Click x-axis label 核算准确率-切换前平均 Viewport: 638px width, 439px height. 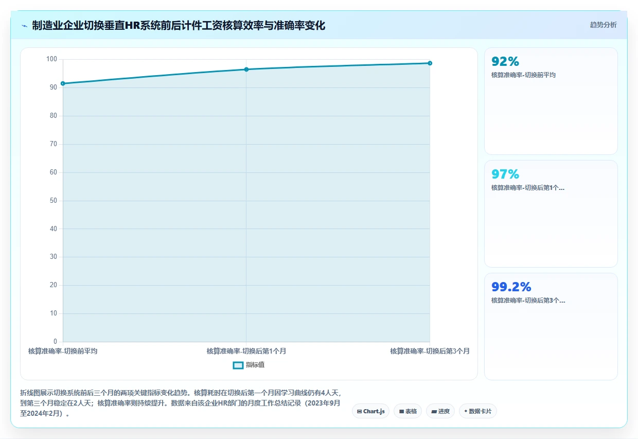pos(63,351)
